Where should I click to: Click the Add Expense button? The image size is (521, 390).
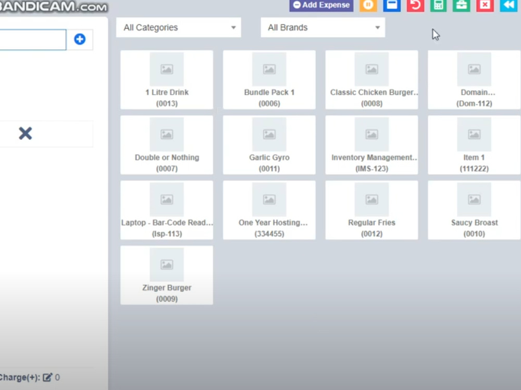tap(321, 5)
